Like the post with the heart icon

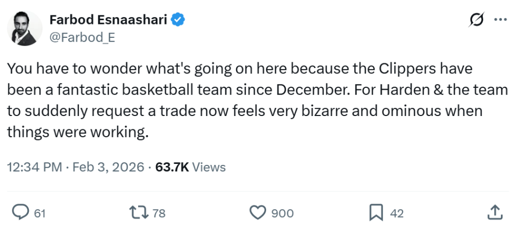tap(258, 213)
